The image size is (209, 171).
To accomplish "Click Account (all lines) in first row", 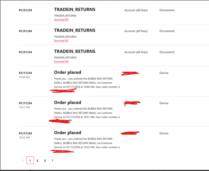I will click(136, 10).
